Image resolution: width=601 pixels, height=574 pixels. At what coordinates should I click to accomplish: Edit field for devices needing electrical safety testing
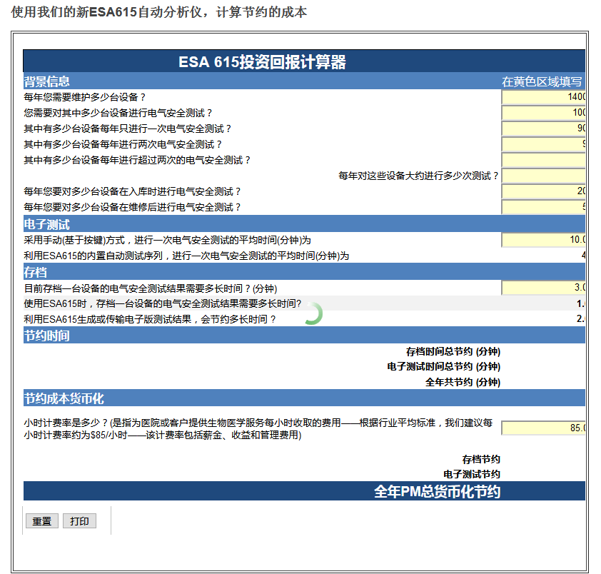pos(543,112)
